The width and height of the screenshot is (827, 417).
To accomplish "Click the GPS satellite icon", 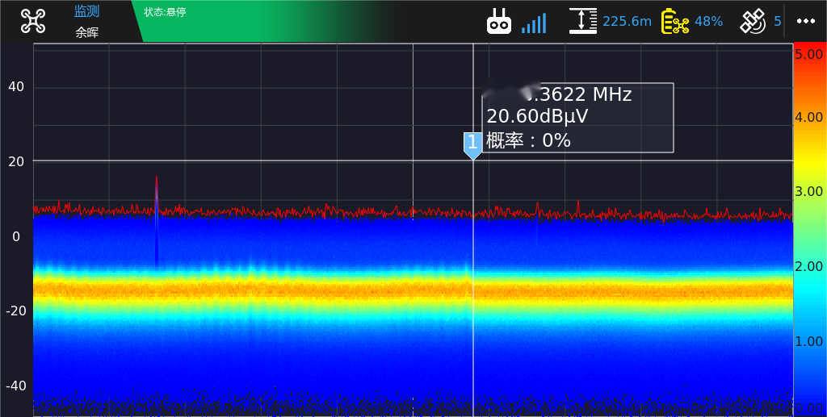I will [753, 21].
